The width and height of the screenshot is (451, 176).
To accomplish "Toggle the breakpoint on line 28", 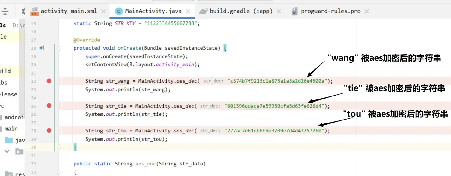I will (49, 130).
